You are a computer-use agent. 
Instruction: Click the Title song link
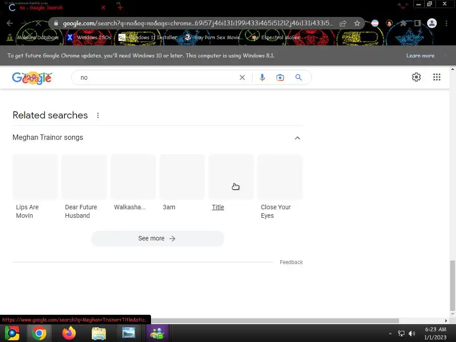[x=218, y=208]
